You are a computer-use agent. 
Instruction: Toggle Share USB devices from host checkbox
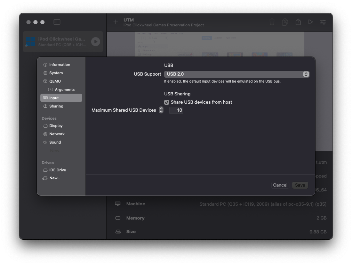point(167,102)
